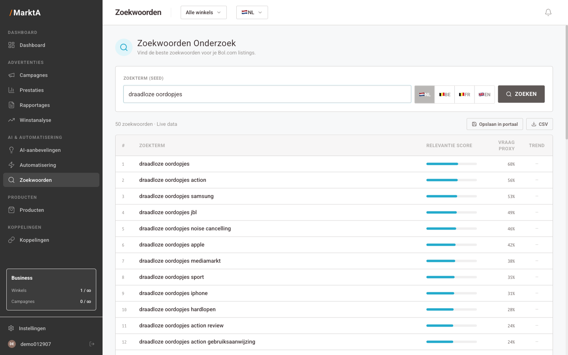This screenshot has height=355, width=568.
Task: Click the AI-aanbevelingen lightbulb icon
Action: 11,150
